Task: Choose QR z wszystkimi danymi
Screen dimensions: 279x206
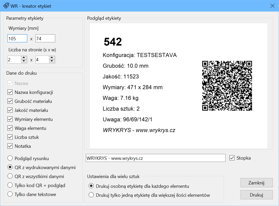Action: click(x=10, y=176)
